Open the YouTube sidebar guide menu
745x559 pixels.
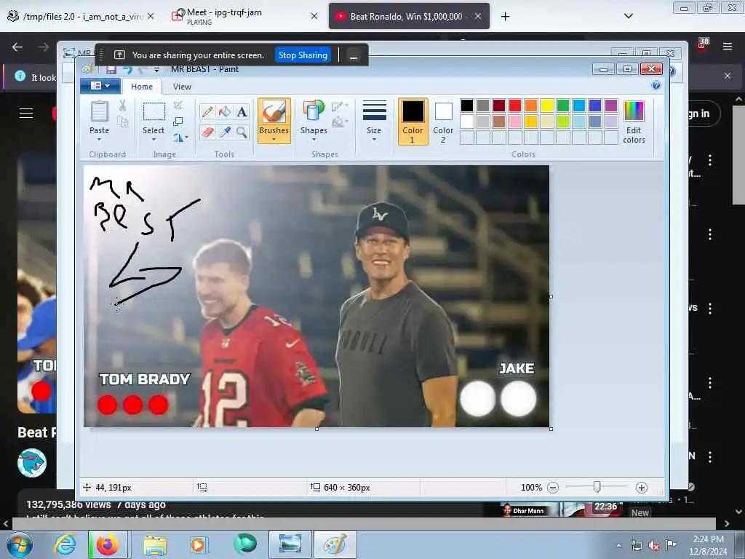tap(26, 113)
